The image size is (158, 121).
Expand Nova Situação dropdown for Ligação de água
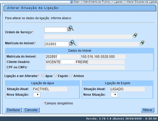coord(37,95)
